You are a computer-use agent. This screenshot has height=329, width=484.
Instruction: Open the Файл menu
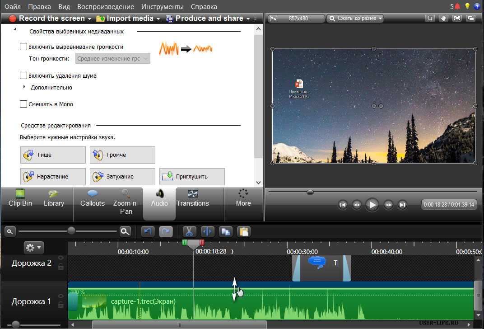coord(12,6)
